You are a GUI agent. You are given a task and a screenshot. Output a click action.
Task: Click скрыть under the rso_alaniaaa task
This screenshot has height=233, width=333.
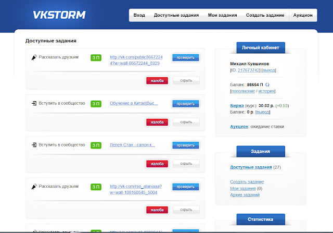[x=186, y=210]
